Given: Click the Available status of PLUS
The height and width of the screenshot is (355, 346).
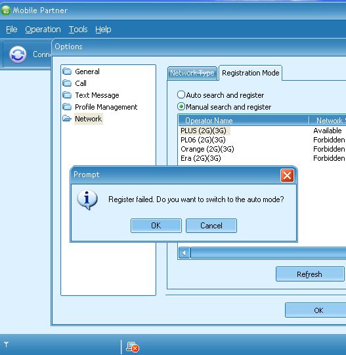Looking at the screenshot, I should coord(328,131).
